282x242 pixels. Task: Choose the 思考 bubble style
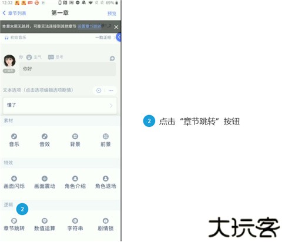click(x=56, y=57)
